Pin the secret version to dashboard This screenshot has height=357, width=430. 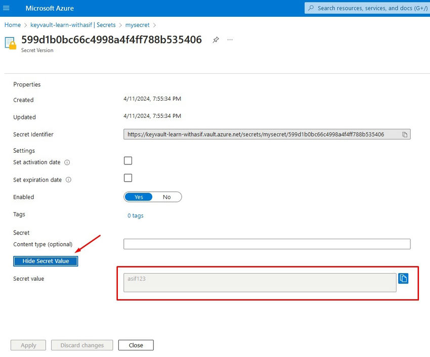click(216, 40)
